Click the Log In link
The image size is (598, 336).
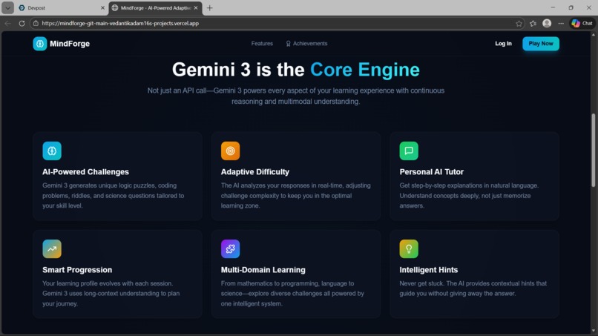pyautogui.click(x=504, y=44)
